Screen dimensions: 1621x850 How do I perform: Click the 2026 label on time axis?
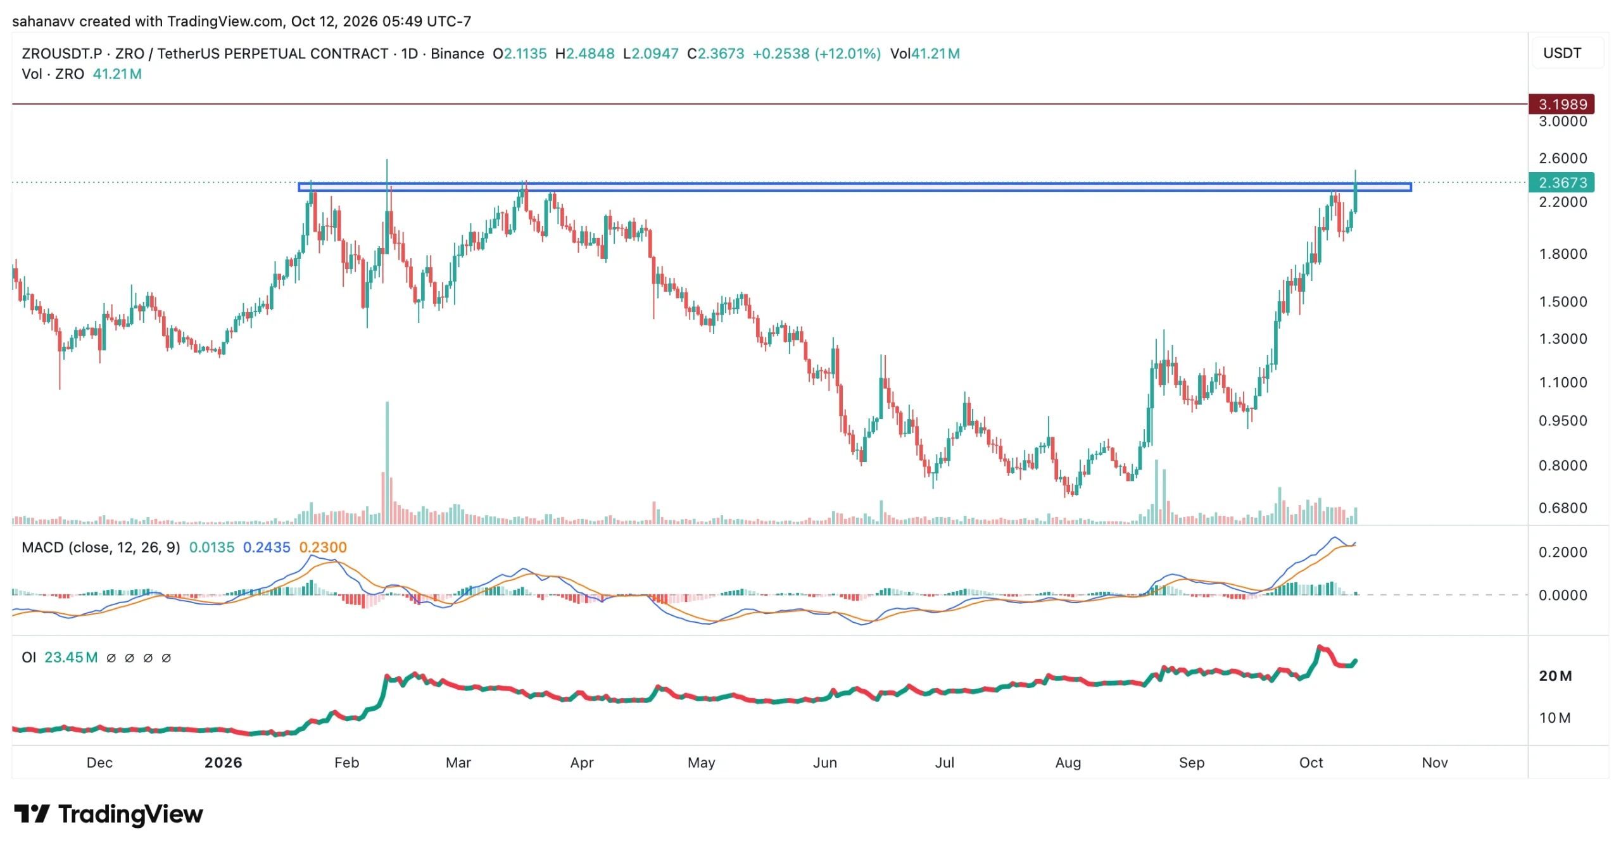coord(224,763)
